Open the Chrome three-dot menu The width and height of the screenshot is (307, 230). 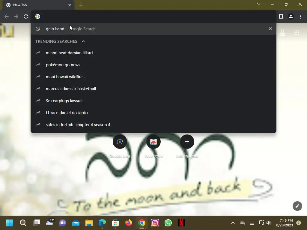pyautogui.click(x=300, y=17)
